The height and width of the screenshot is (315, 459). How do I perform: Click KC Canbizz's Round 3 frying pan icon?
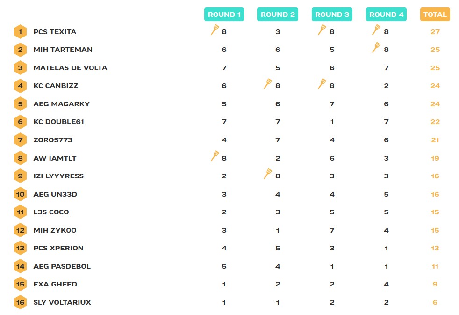(x=322, y=84)
